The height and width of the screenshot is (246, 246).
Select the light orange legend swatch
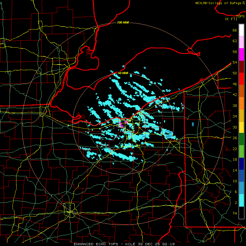click(x=241, y=103)
